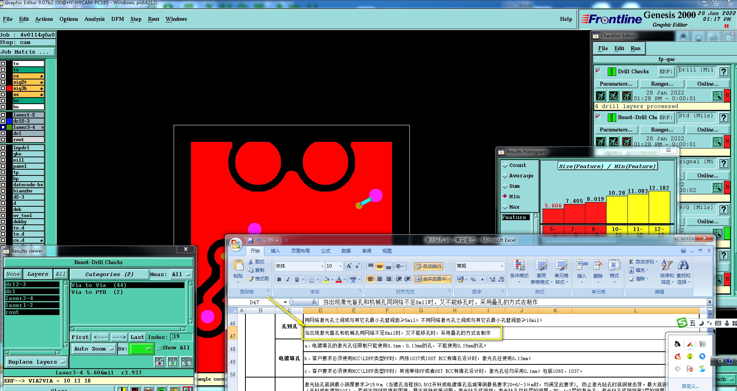Viewport: 737px width, 391px height.
Task: Click the increase font size icon
Action: point(349,266)
